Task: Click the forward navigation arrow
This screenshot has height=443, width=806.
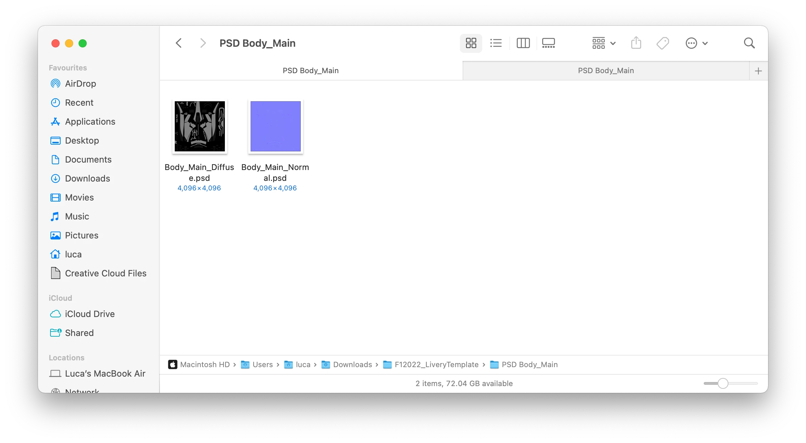Action: pyautogui.click(x=203, y=43)
